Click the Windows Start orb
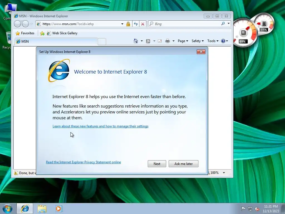The height and width of the screenshot is (214, 285). tap(8, 208)
